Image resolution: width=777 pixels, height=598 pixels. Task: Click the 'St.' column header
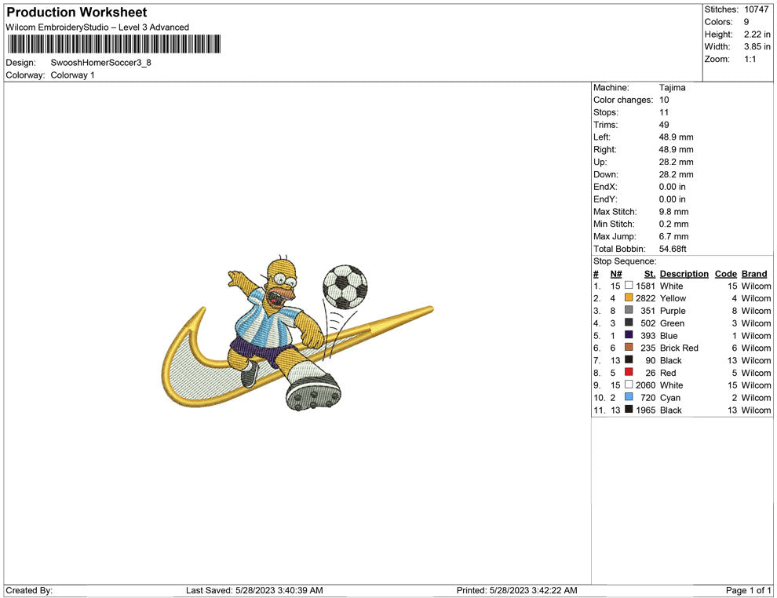pyautogui.click(x=650, y=274)
